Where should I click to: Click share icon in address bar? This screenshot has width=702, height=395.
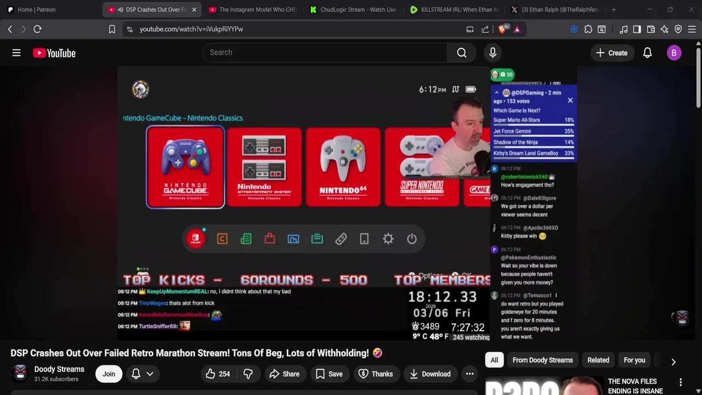click(485, 29)
